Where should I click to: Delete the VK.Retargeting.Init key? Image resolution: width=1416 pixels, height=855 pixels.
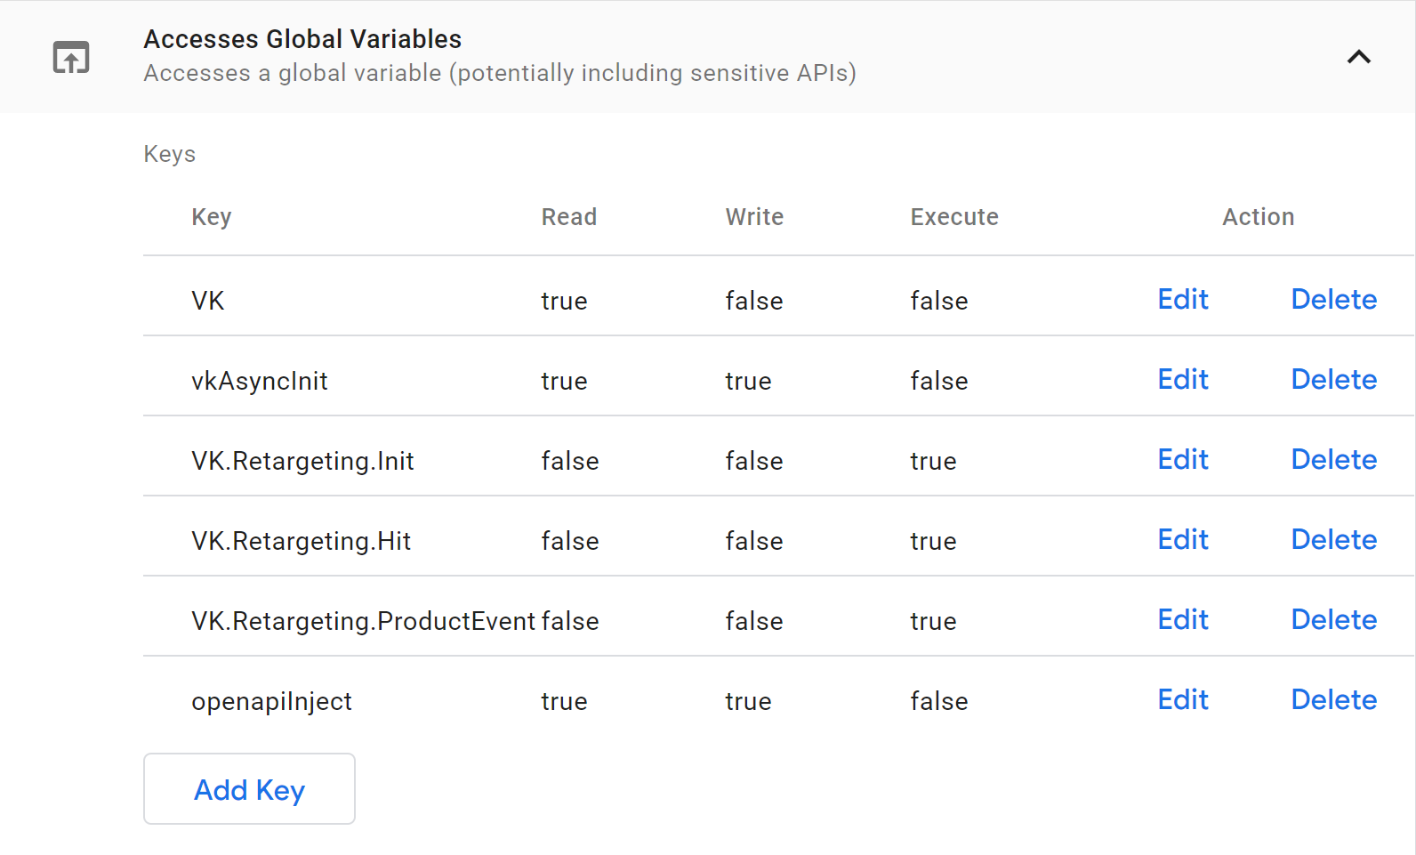point(1333,460)
